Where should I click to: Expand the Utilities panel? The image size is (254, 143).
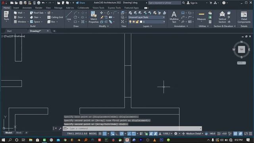204,26
